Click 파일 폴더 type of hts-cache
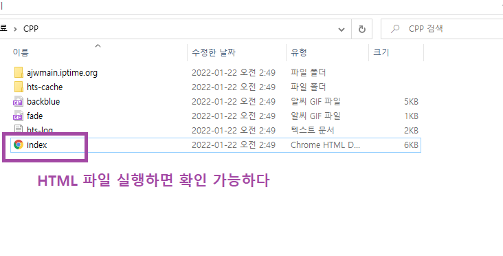Image resolution: width=503 pixels, height=256 pixels. tap(309, 87)
